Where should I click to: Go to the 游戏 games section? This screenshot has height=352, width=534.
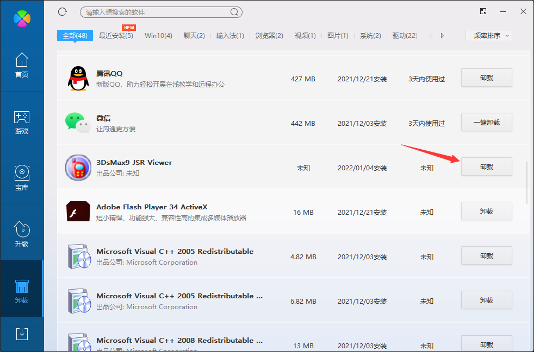[22, 123]
